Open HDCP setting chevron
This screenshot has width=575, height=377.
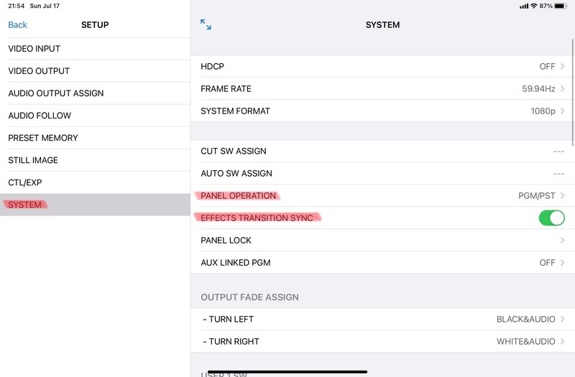[x=562, y=67]
